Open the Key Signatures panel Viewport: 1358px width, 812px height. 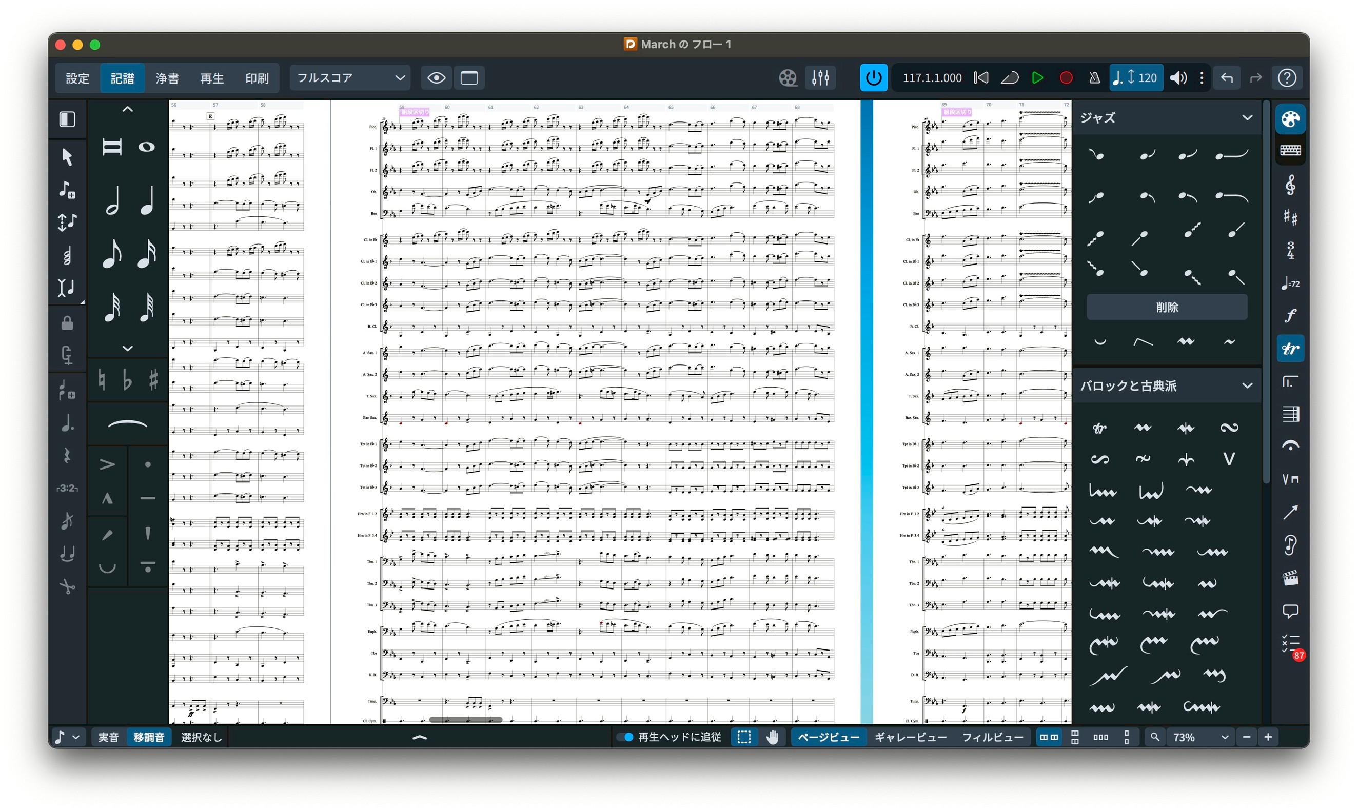click(1290, 218)
